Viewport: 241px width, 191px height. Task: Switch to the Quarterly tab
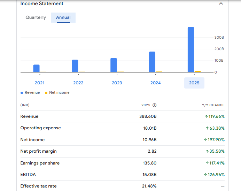[36, 17]
